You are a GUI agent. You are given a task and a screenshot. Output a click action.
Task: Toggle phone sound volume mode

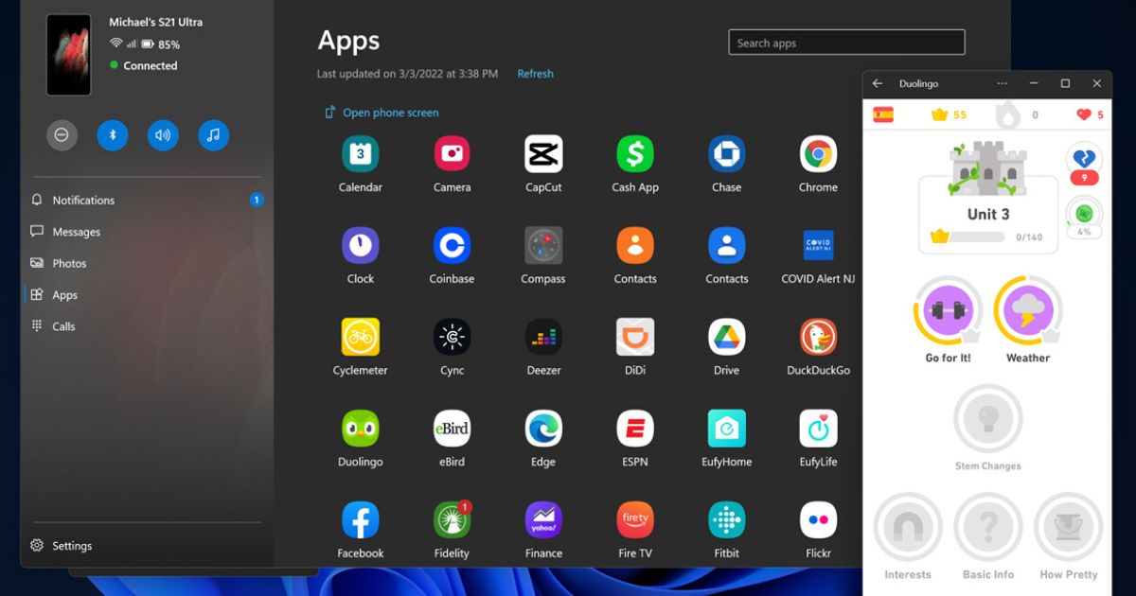(x=163, y=135)
